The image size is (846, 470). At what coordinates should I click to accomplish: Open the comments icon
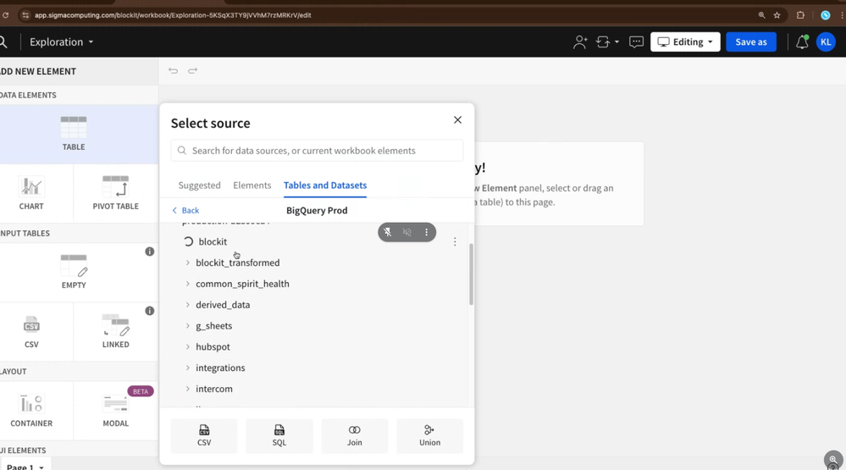click(636, 42)
